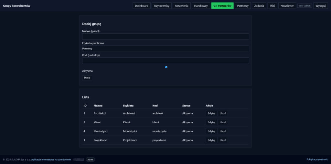
Task: Go to Zadania section
Action: click(x=259, y=6)
